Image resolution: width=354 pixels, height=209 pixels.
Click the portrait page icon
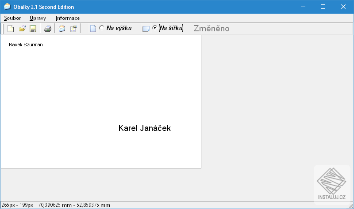pos(93,29)
